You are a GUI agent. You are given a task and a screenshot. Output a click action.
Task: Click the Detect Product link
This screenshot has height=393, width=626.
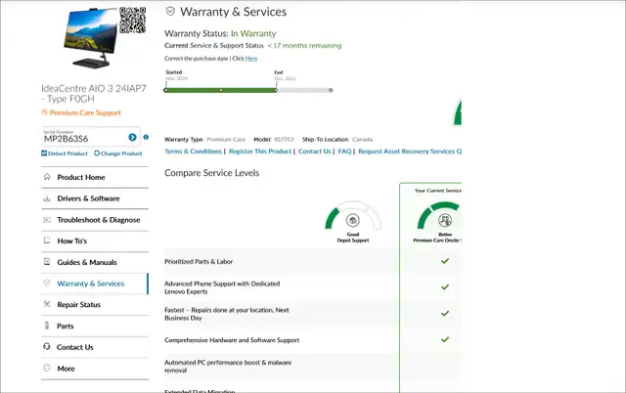[x=67, y=153]
